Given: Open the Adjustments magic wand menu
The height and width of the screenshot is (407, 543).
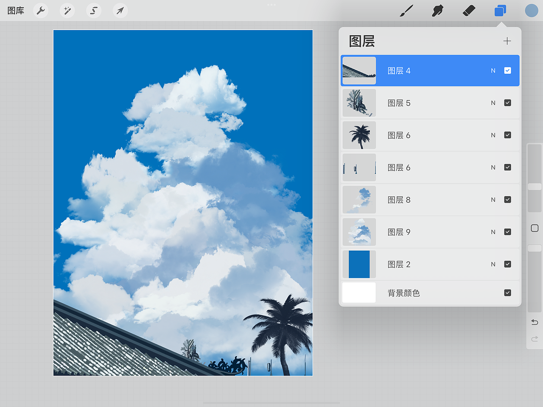Looking at the screenshot, I should point(67,10).
